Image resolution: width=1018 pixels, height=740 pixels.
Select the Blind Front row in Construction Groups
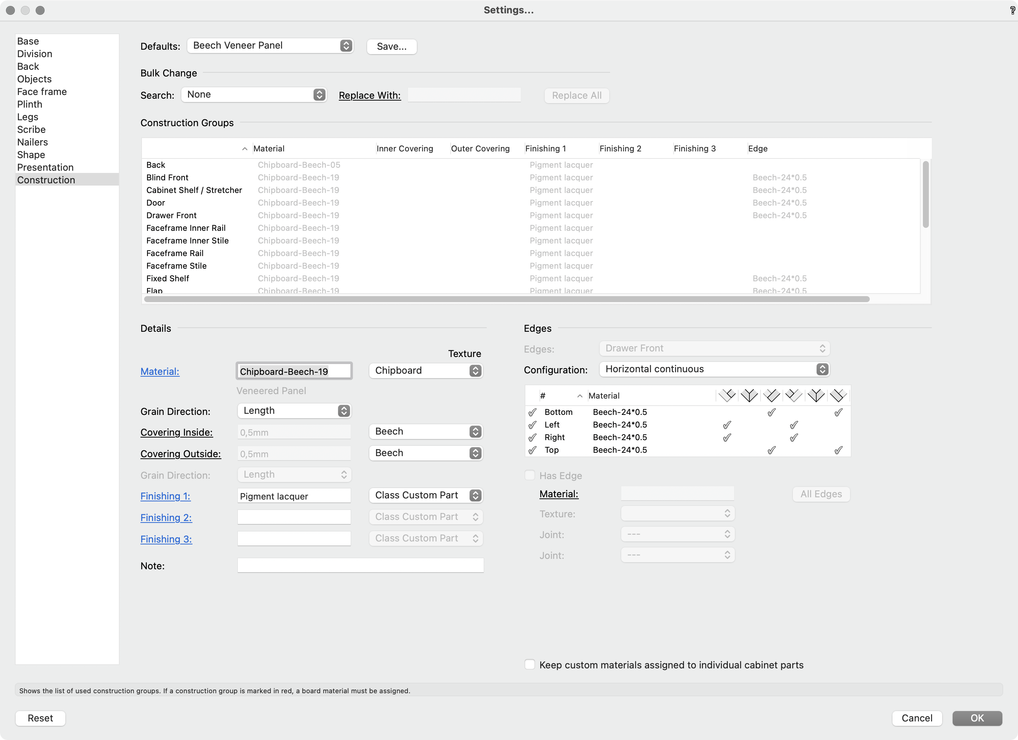[531, 177]
